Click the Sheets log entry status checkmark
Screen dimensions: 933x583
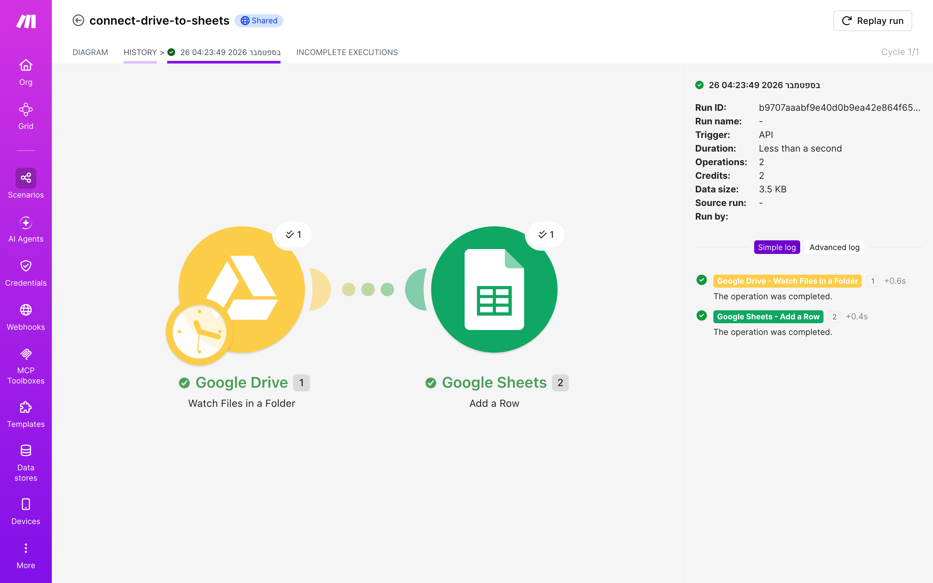point(702,316)
